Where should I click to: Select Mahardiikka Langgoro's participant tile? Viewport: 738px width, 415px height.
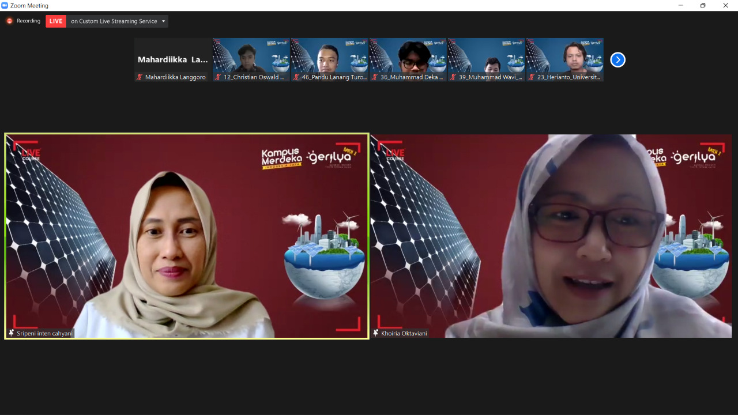(x=173, y=59)
